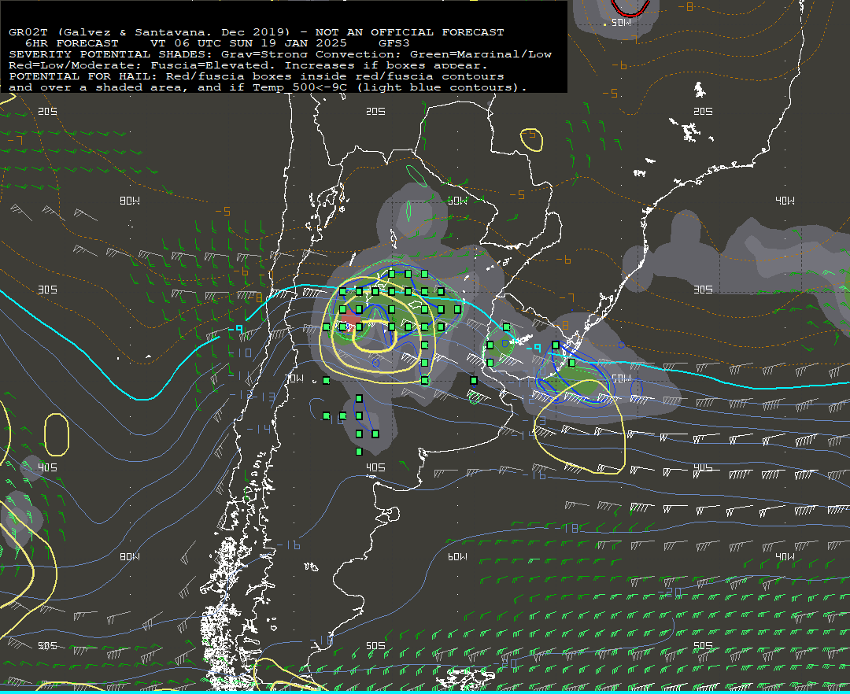Click the '-5' label inside the yellow ellipse
This screenshot has width=850, height=694.
[530, 133]
